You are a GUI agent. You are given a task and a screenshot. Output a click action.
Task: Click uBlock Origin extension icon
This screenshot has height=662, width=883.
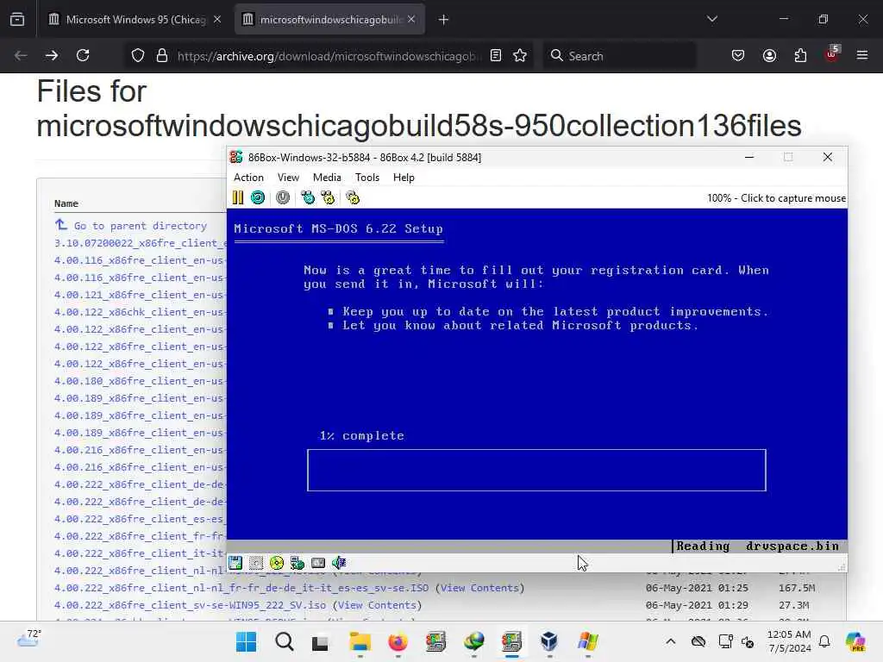click(x=832, y=54)
